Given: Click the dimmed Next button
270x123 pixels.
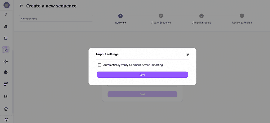Looking at the screenshot, I should [142, 94].
